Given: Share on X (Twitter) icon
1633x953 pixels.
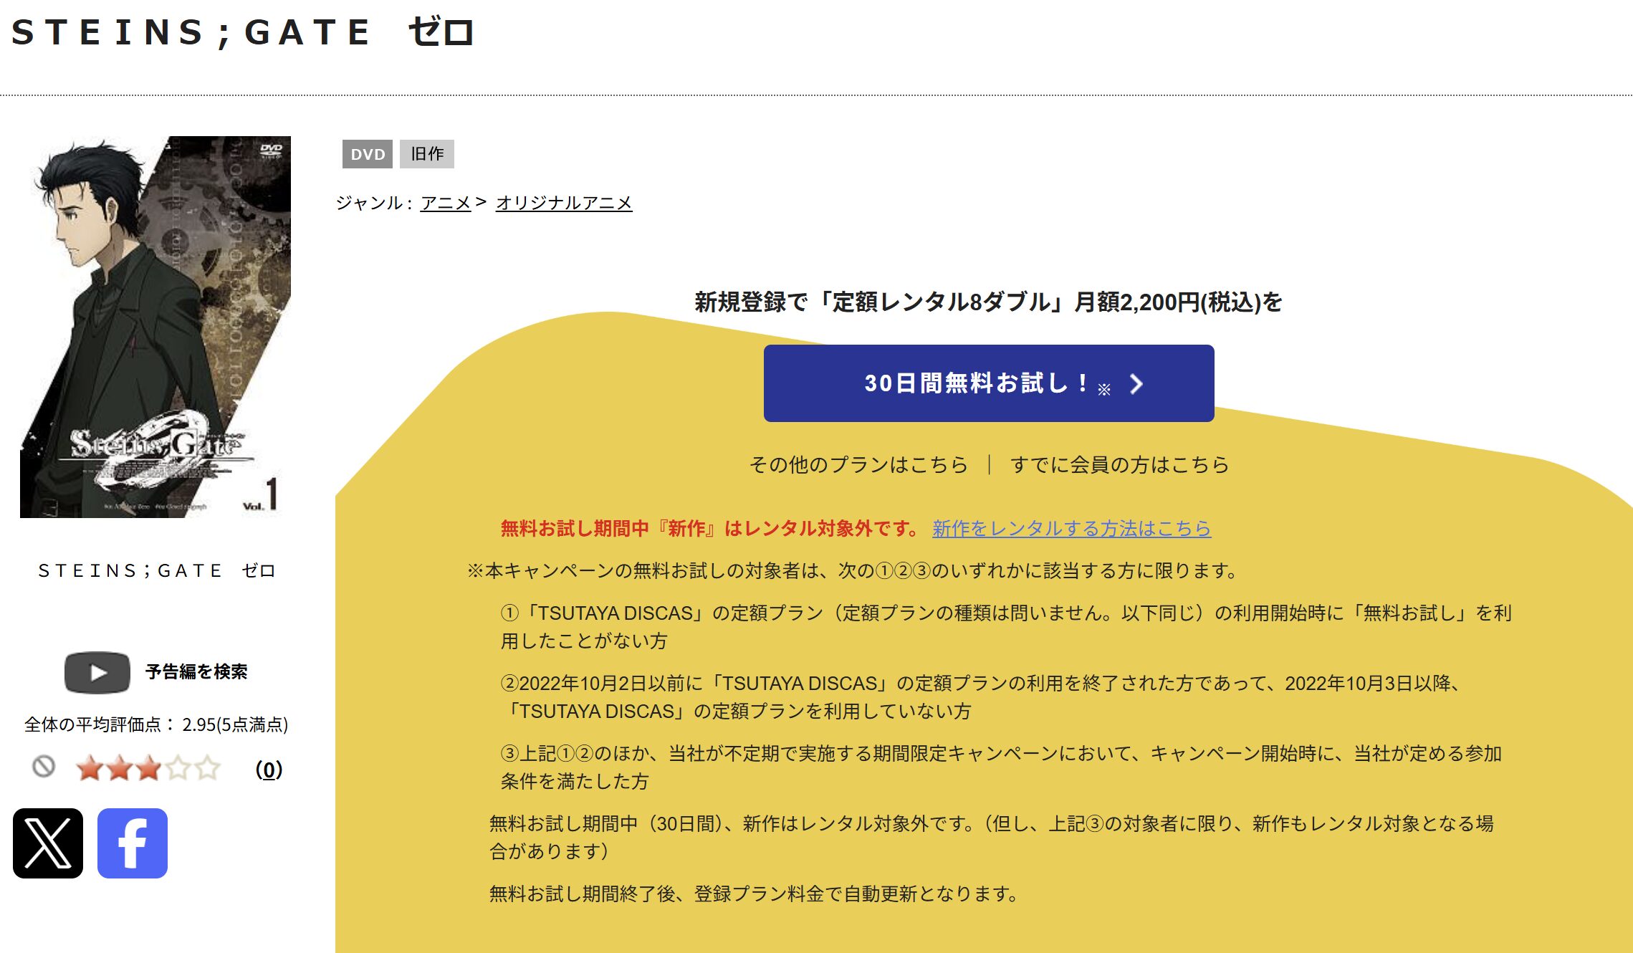Looking at the screenshot, I should (48, 843).
